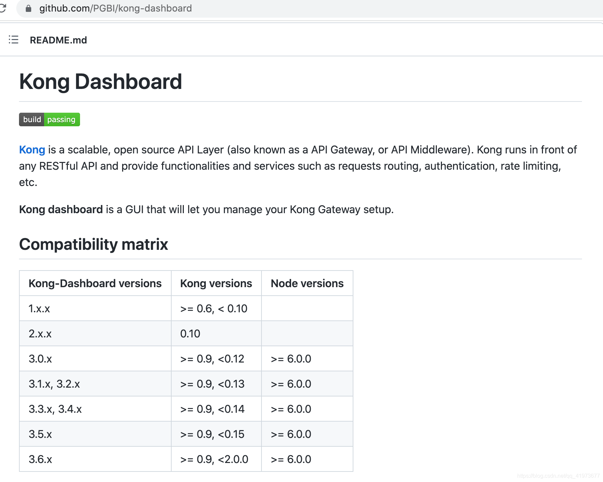Select the 1.x.x table cell

click(x=39, y=309)
